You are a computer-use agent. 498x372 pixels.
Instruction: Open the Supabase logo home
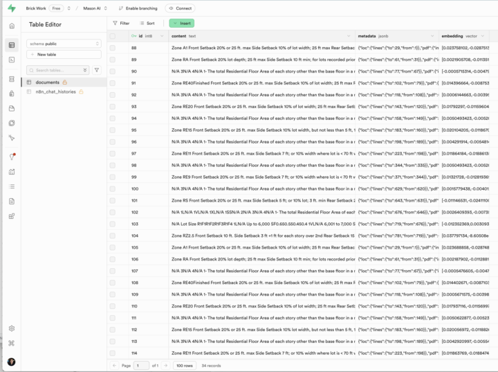12,8
